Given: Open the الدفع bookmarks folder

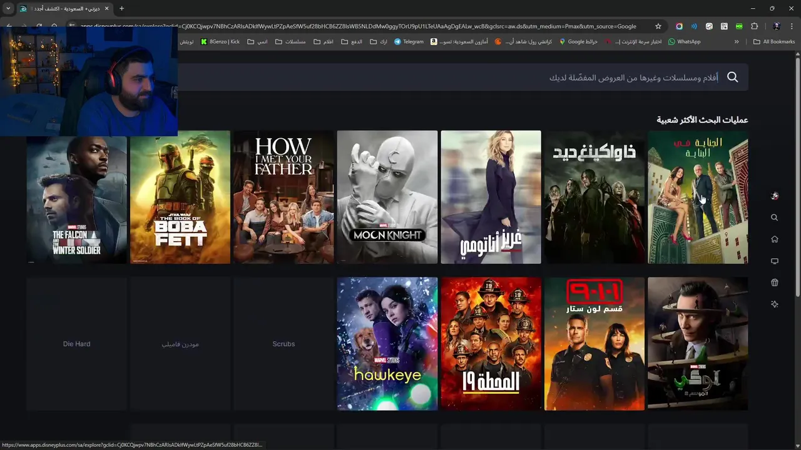Looking at the screenshot, I should [352, 42].
